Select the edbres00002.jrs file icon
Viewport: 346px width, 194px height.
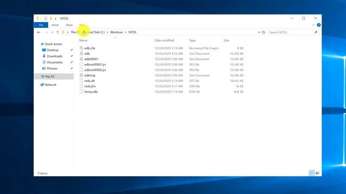pos(82,70)
